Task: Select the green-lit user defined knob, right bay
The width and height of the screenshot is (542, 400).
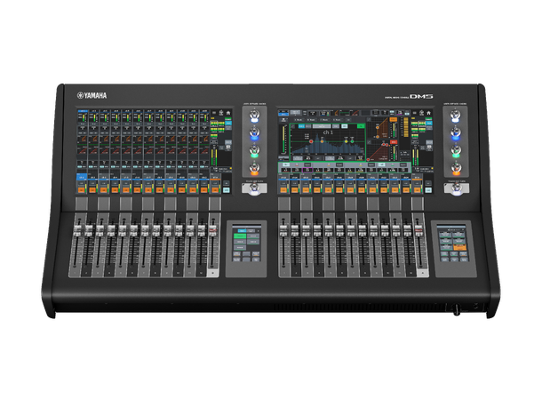Action: tap(456, 151)
